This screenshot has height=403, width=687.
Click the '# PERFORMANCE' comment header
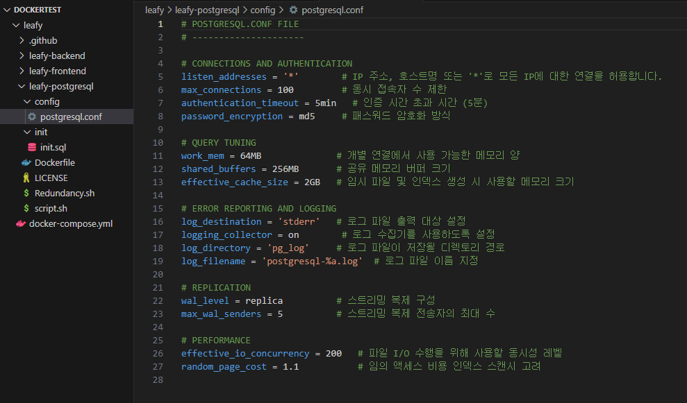coord(215,340)
